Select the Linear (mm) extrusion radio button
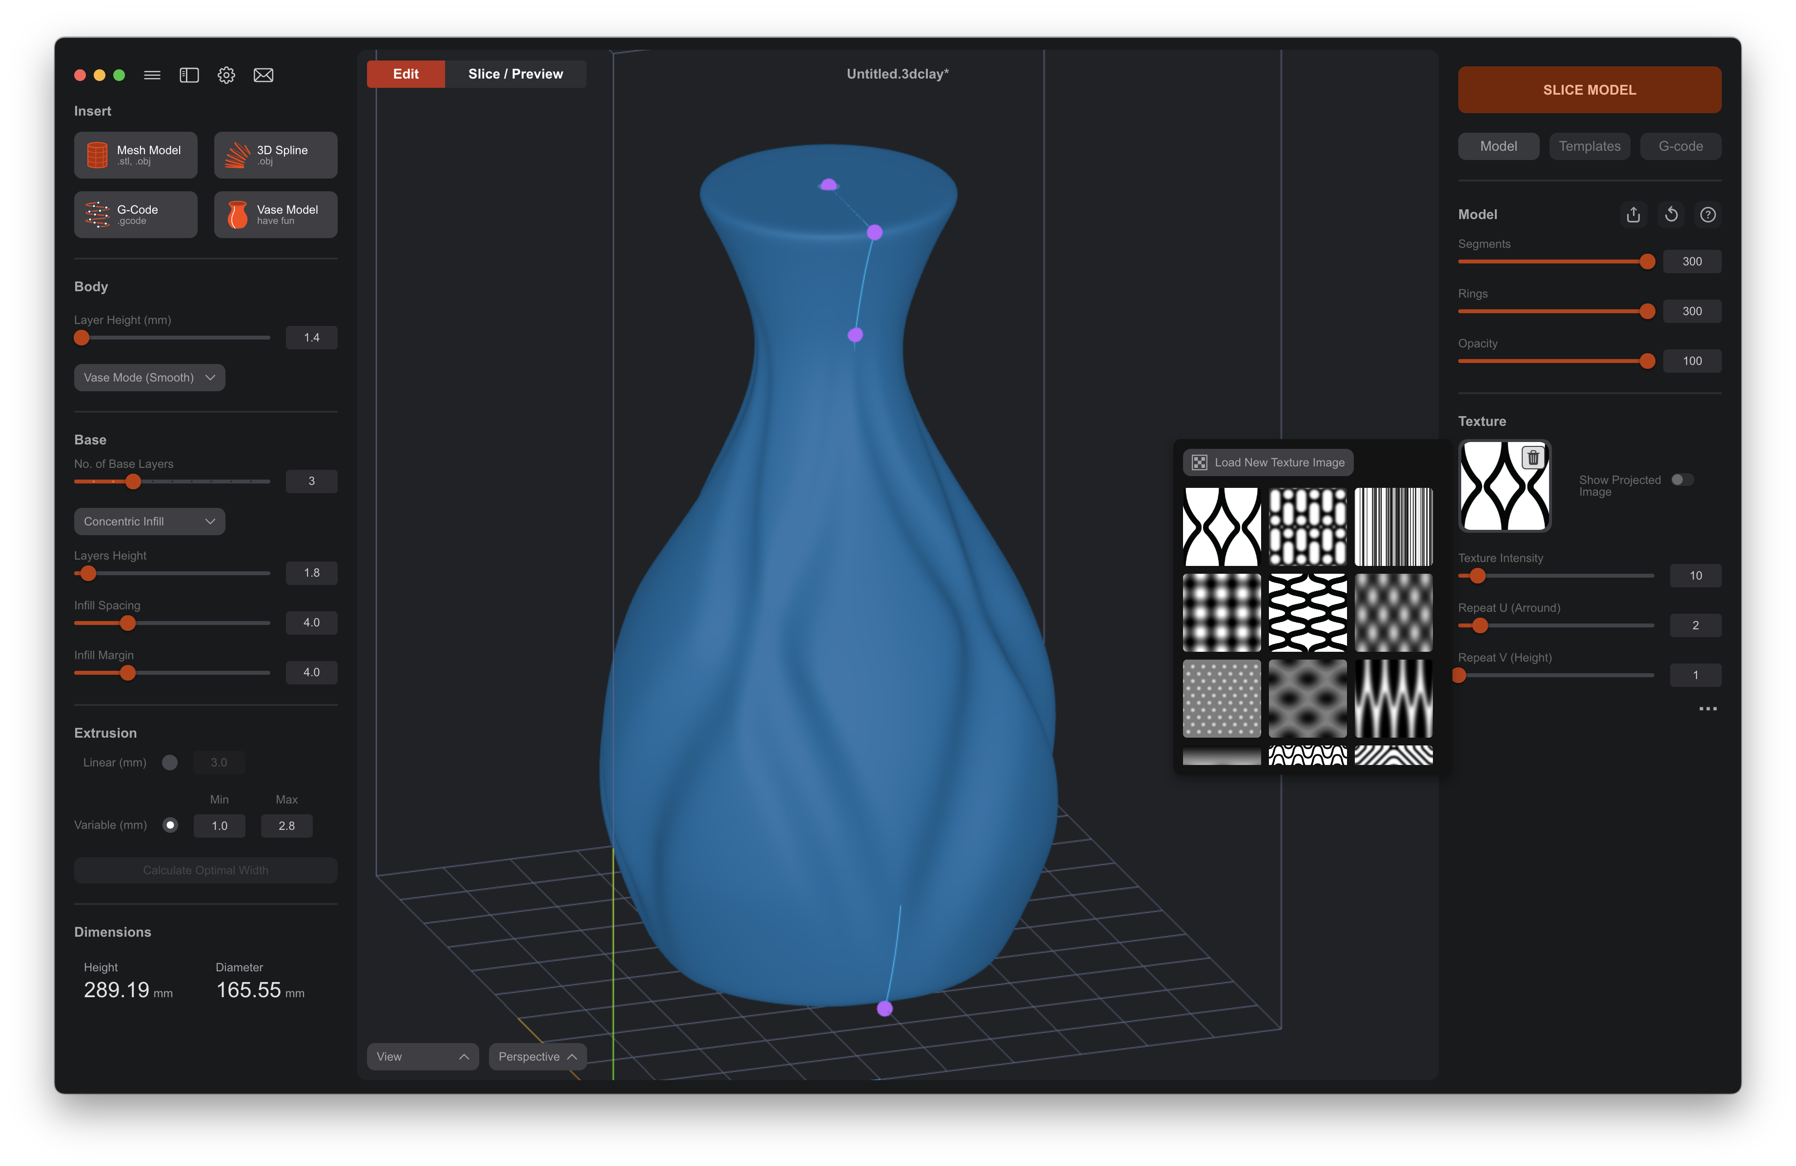 [x=170, y=763]
